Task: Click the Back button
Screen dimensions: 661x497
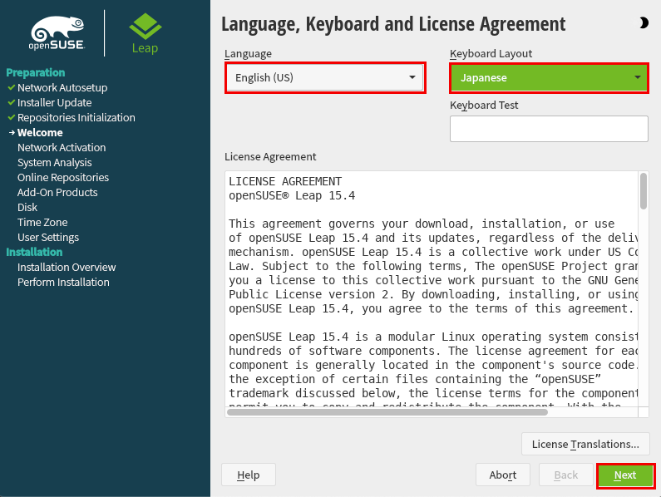Action: click(565, 475)
